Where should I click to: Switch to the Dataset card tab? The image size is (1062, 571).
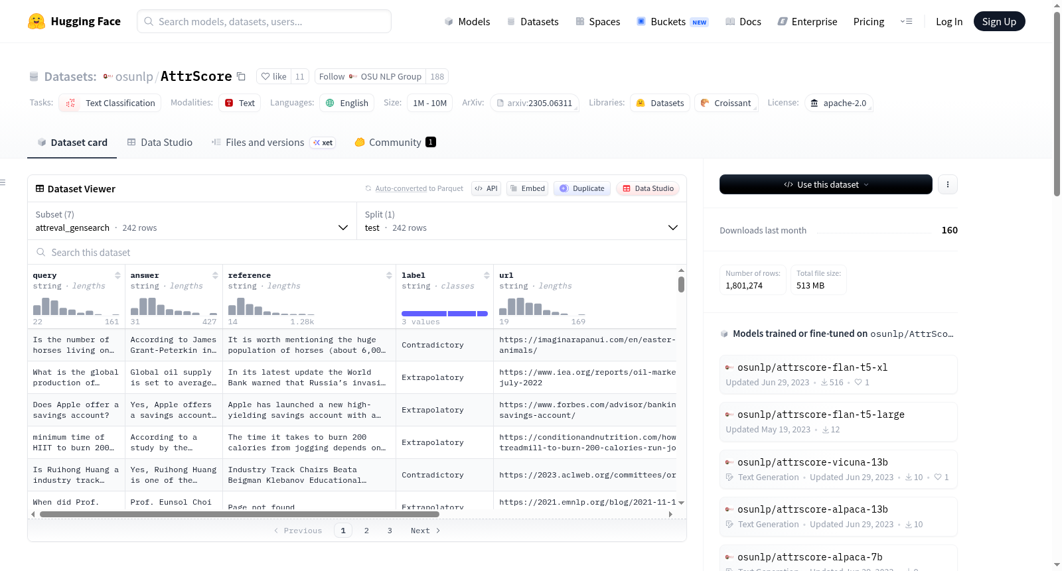(x=72, y=143)
